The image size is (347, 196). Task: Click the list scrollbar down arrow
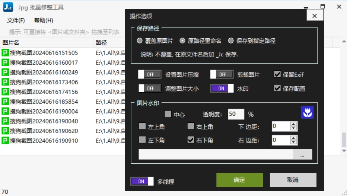click(344, 151)
